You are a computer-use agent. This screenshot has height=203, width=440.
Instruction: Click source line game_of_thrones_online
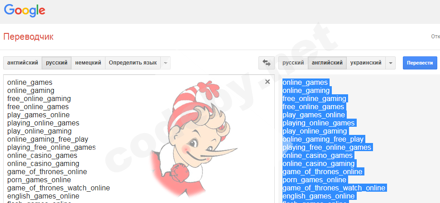(x=47, y=172)
